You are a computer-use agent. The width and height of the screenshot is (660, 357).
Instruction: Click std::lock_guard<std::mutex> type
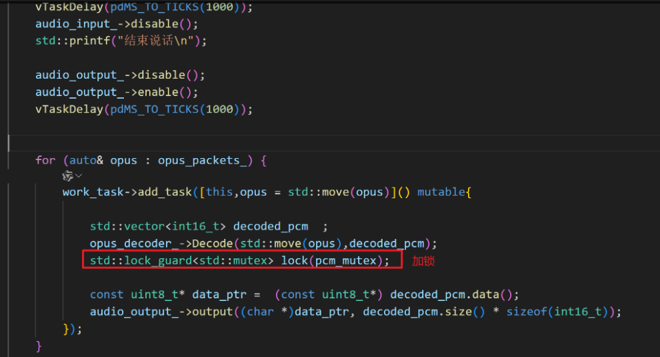click(x=181, y=261)
